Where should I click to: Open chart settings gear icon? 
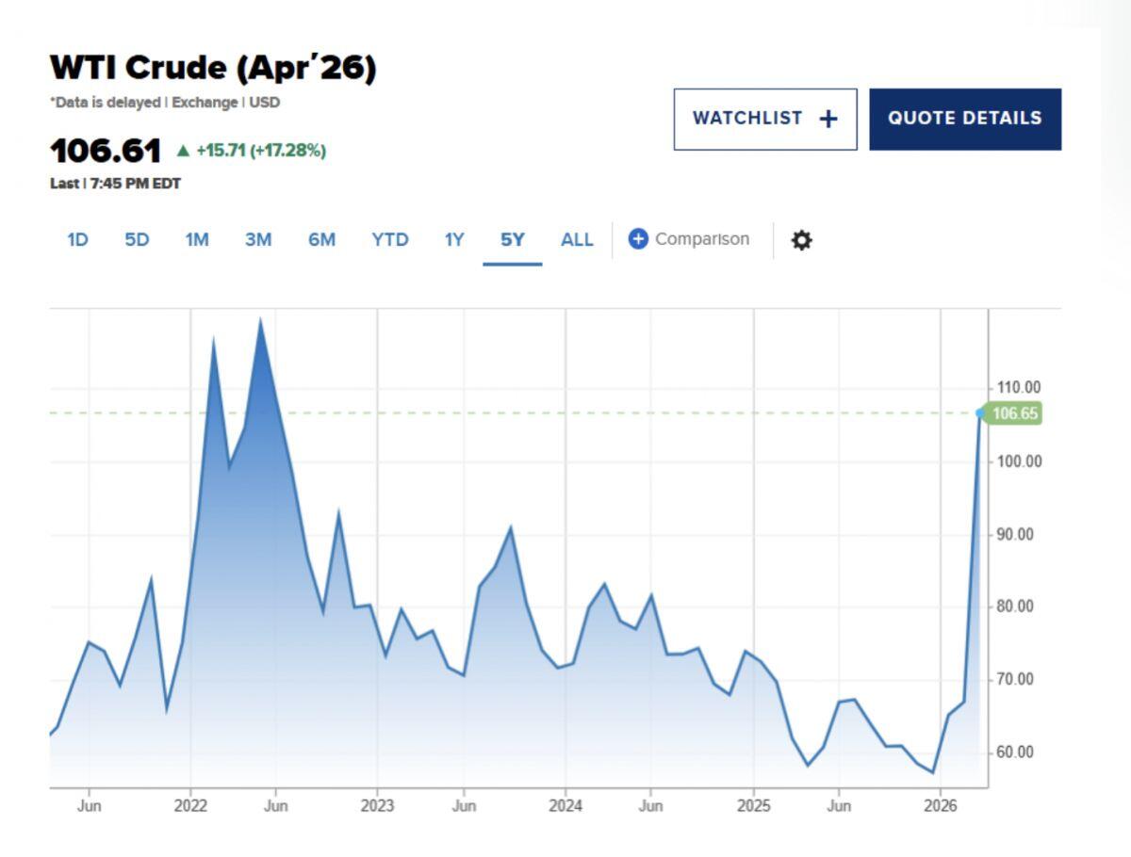[801, 240]
